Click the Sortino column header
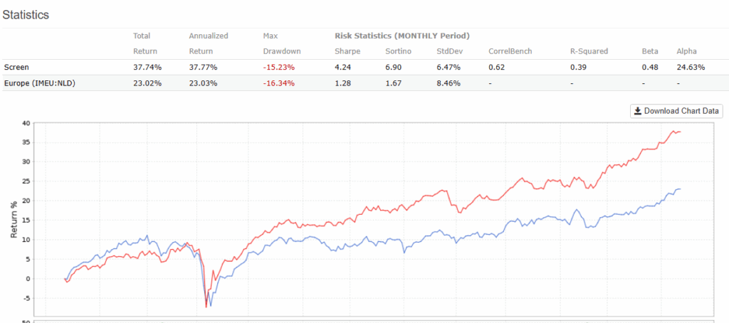 [397, 51]
